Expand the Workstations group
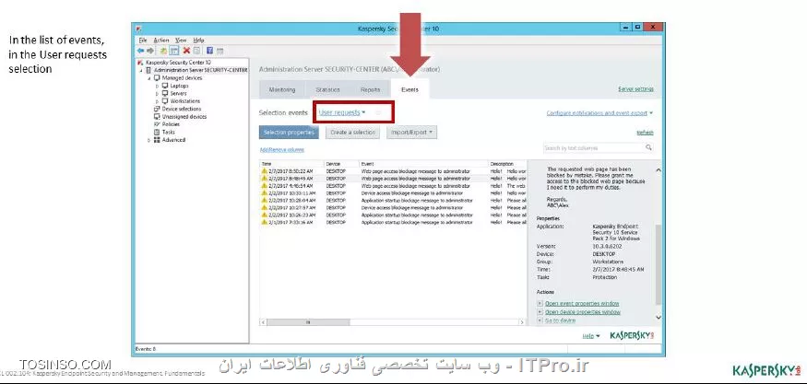The width and height of the screenshot is (807, 384). (157, 101)
